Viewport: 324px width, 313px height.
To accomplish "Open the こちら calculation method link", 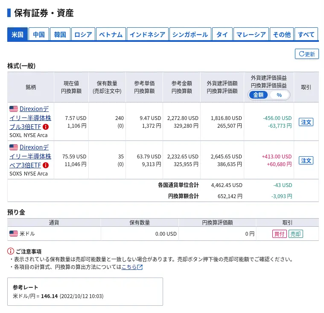I will [x=129, y=267].
